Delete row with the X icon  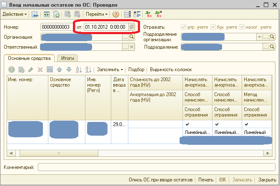[x=40, y=69]
